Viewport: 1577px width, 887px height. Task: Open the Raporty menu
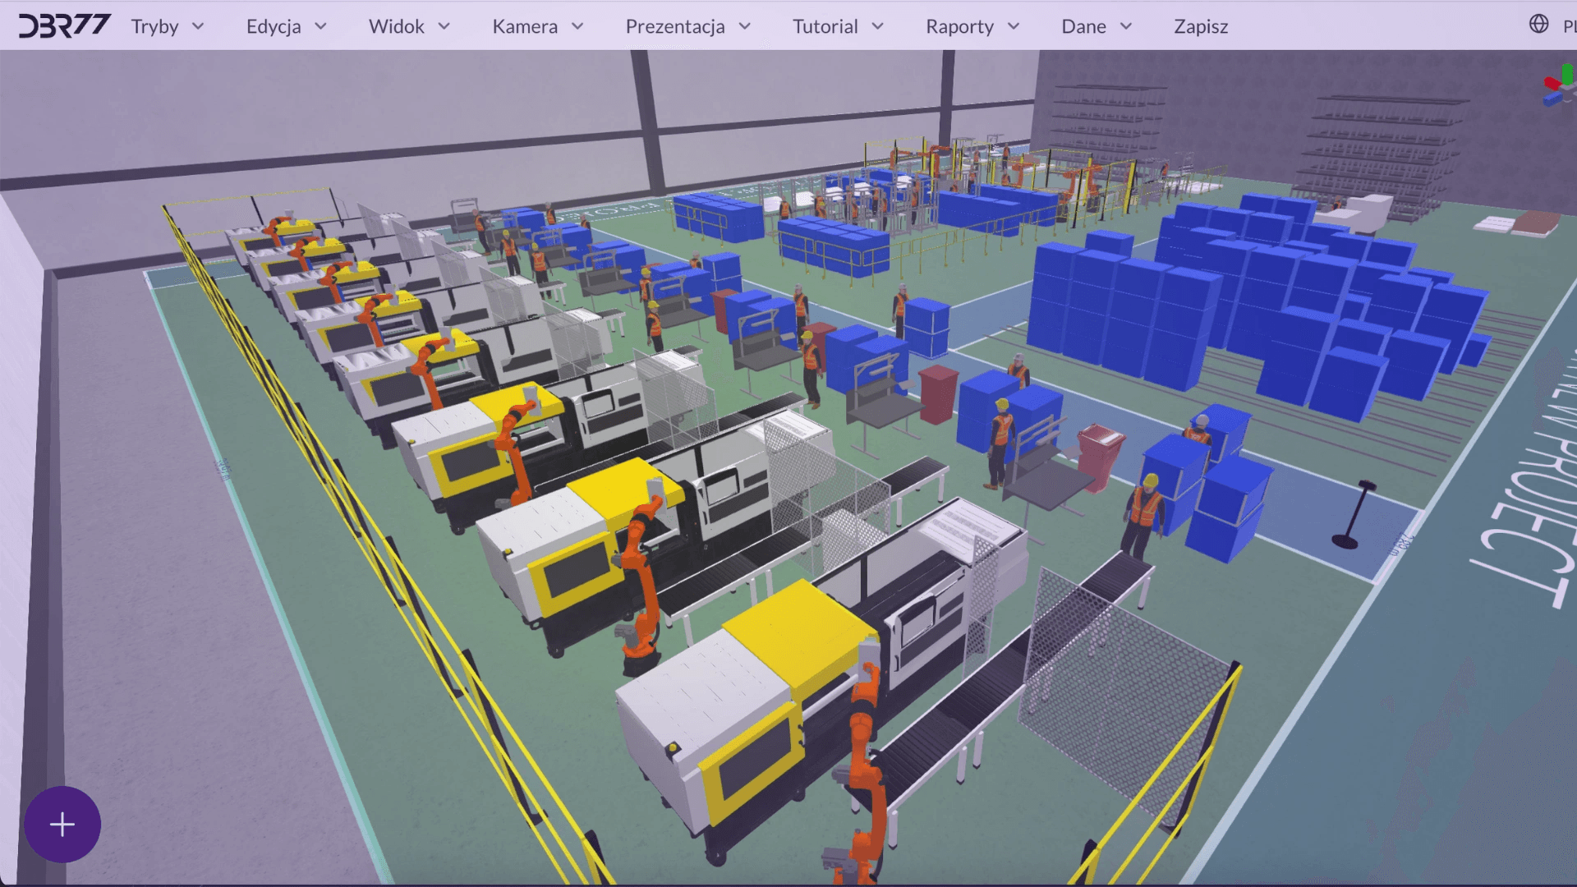pos(959,26)
